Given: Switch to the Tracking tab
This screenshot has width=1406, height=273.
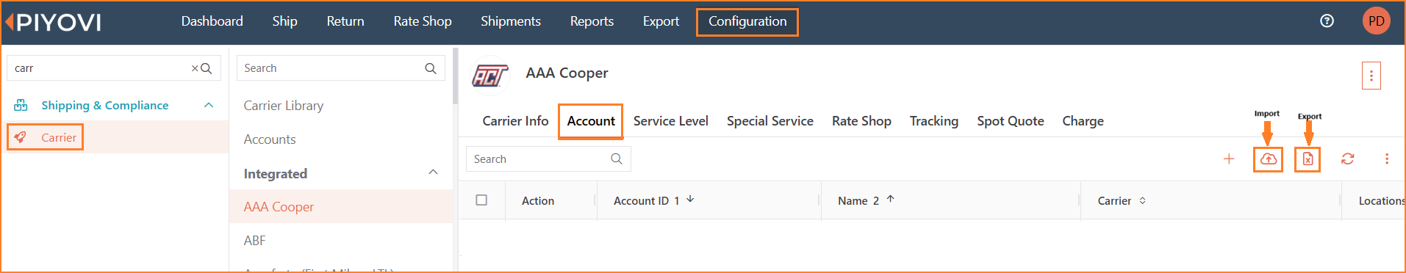Looking at the screenshot, I should click(x=934, y=121).
